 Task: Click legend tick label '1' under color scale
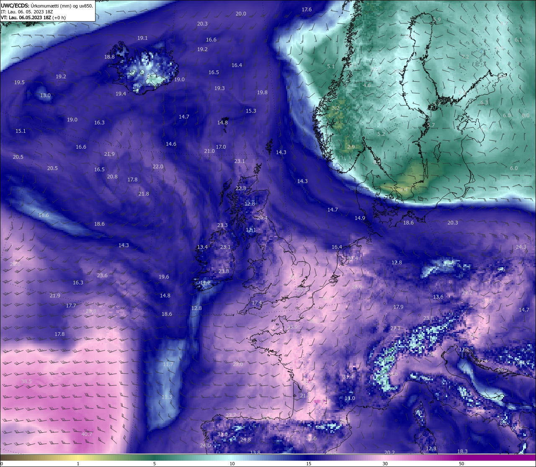coord(78,464)
